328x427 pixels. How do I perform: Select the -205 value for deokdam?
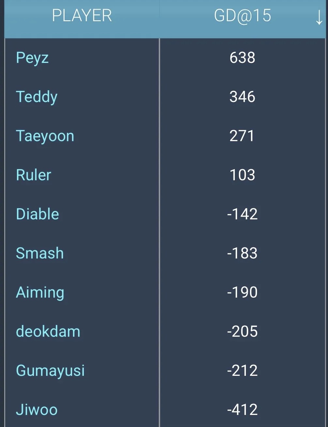[242, 331]
